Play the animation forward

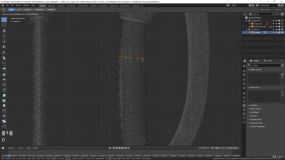pos(122,148)
